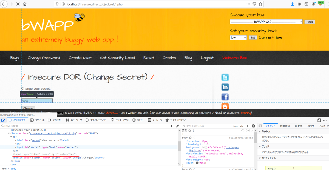Open the downloads arrow icon
The width and height of the screenshot is (329, 170).
click(292, 4)
